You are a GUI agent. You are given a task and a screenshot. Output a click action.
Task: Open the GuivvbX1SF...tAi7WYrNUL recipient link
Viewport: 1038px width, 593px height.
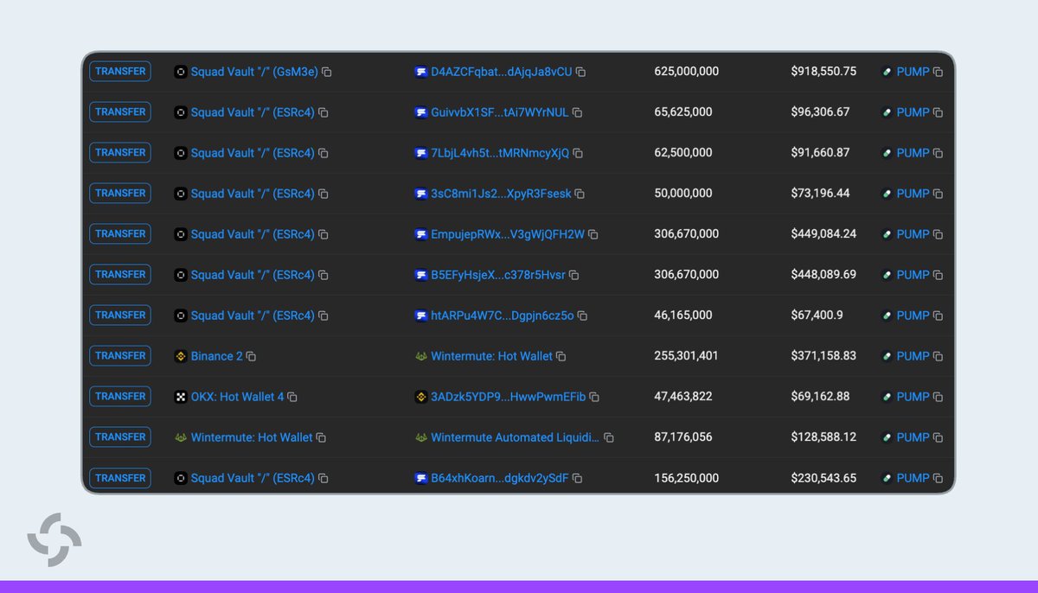[500, 112]
